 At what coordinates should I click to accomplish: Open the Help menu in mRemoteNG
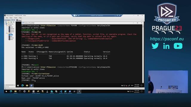[x=20, y=18]
